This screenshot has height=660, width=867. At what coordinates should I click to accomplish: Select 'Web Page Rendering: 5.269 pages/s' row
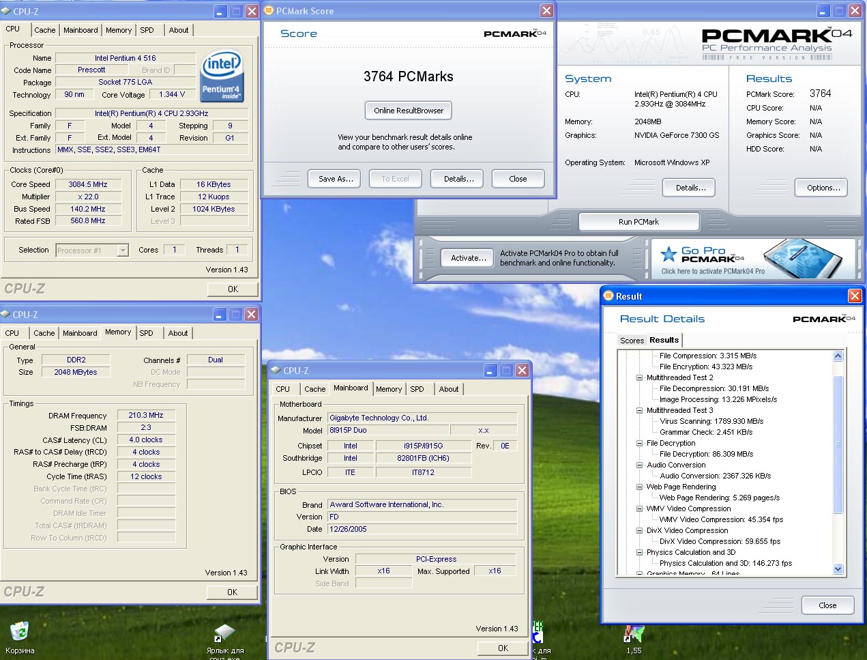pyautogui.click(x=720, y=498)
